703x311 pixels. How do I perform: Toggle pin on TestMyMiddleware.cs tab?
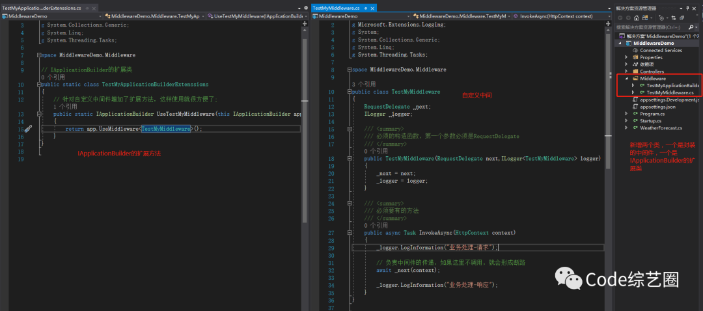coord(365,8)
